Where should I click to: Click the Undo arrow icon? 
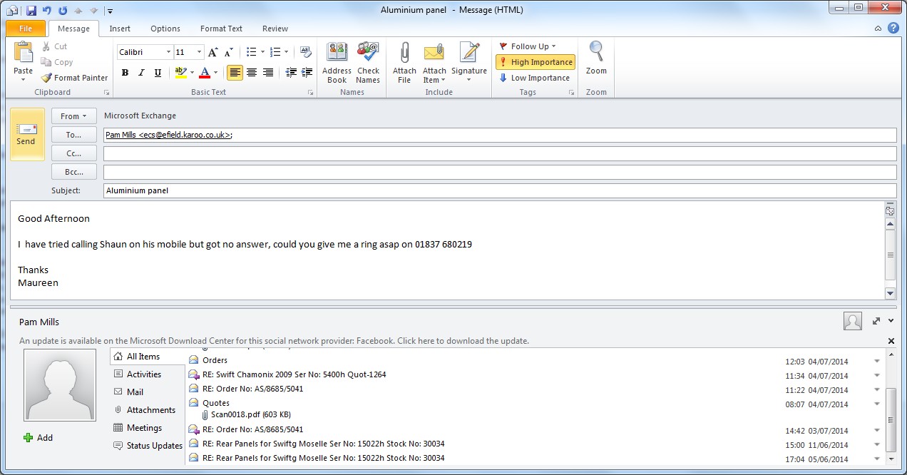point(47,11)
